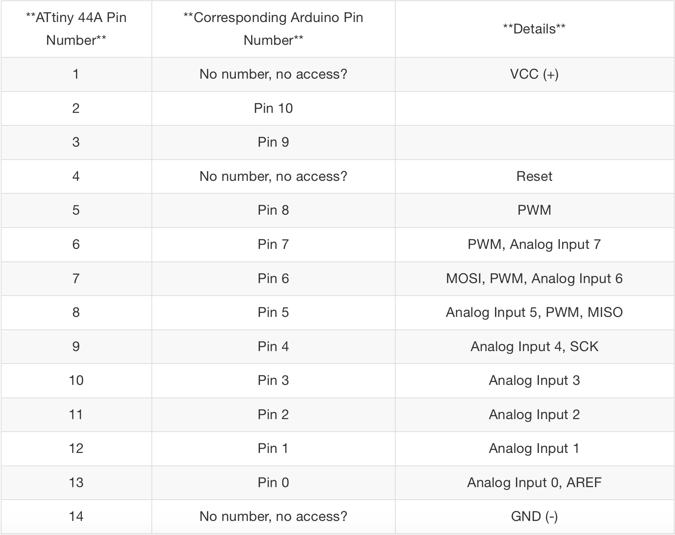Screen dimensions: 675x535
Task: Select the Analog Input 0, AREF cell
Action: pos(534,483)
